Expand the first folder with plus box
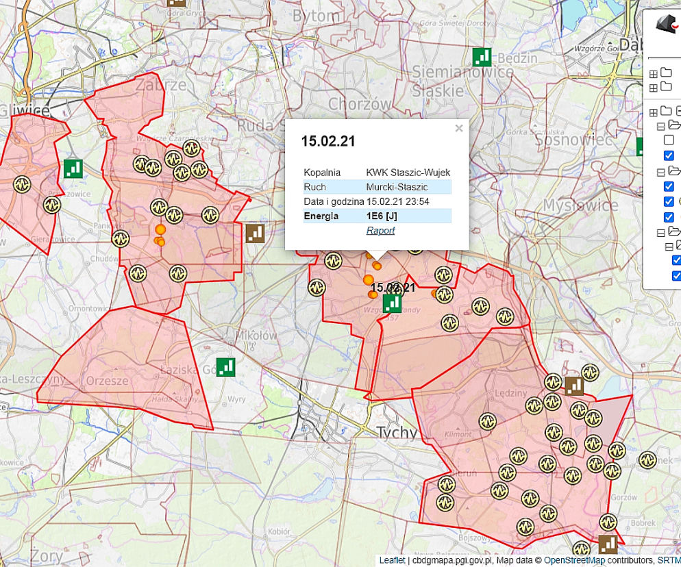 (653, 74)
